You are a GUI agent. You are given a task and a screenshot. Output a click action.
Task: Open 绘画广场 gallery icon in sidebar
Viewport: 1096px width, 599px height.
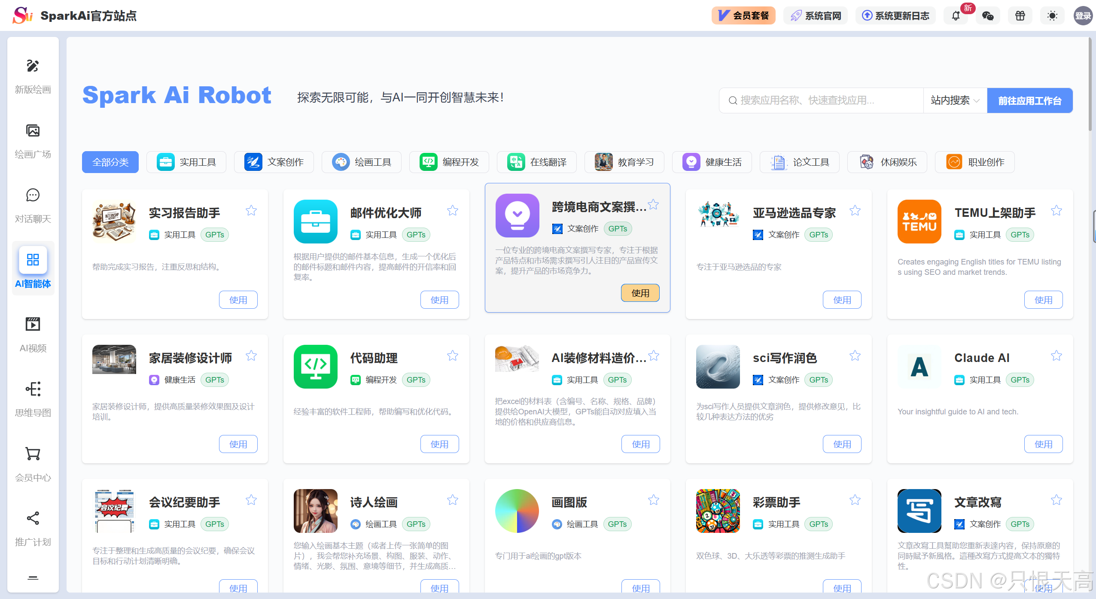[x=33, y=131]
